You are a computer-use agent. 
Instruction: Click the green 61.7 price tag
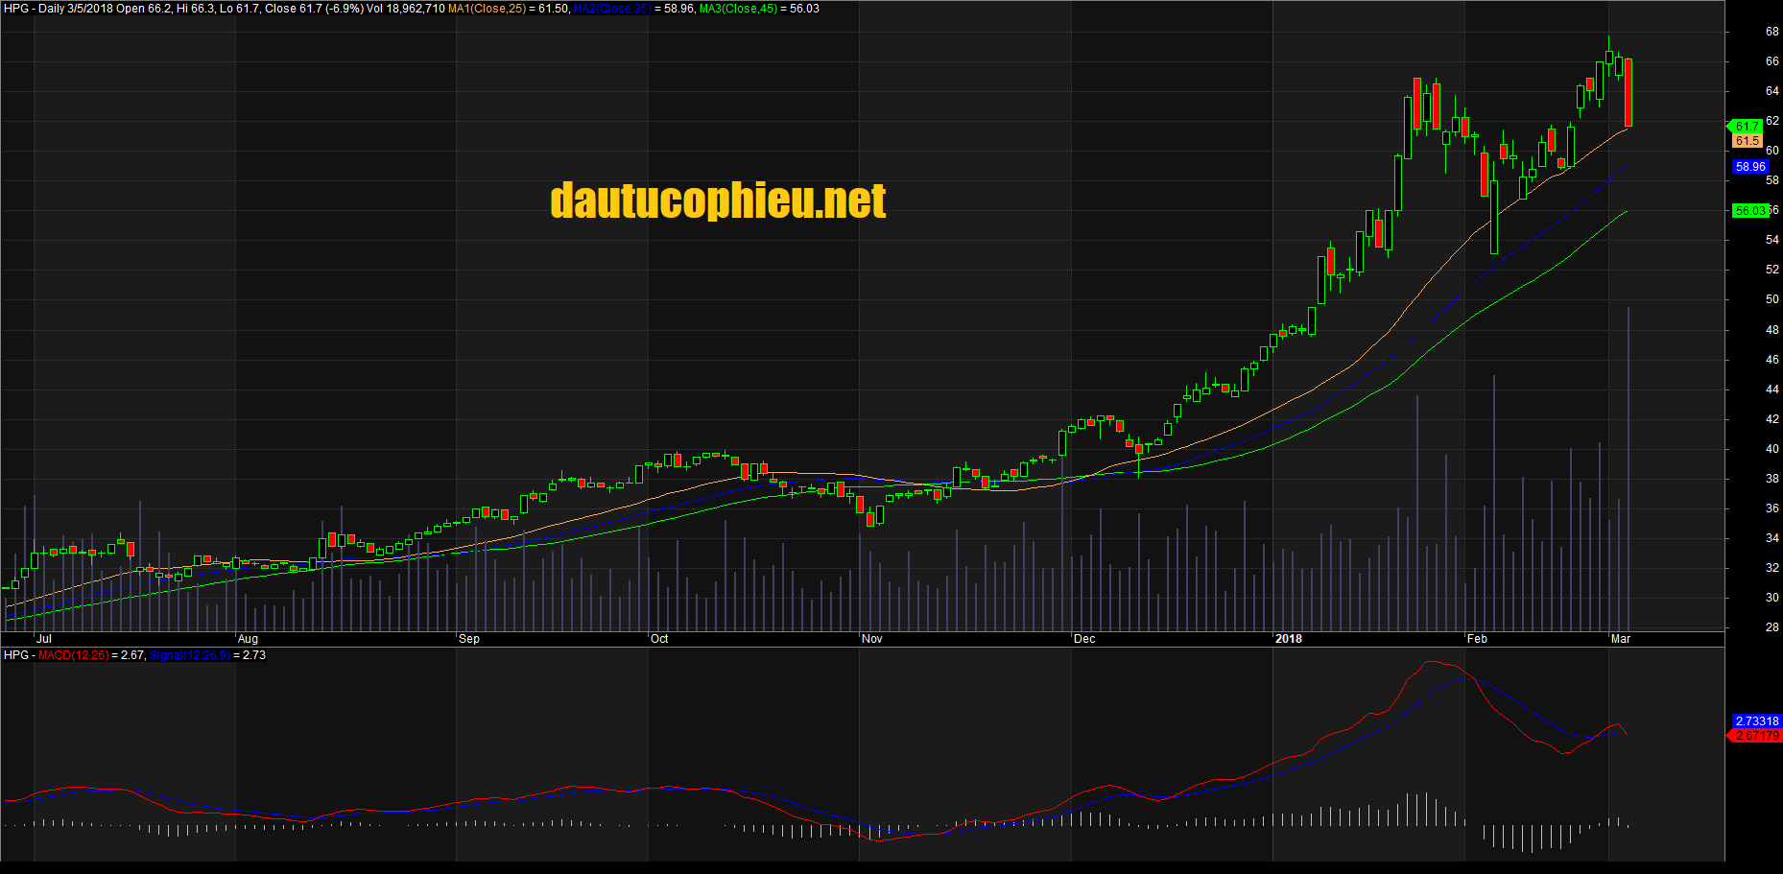(1747, 127)
